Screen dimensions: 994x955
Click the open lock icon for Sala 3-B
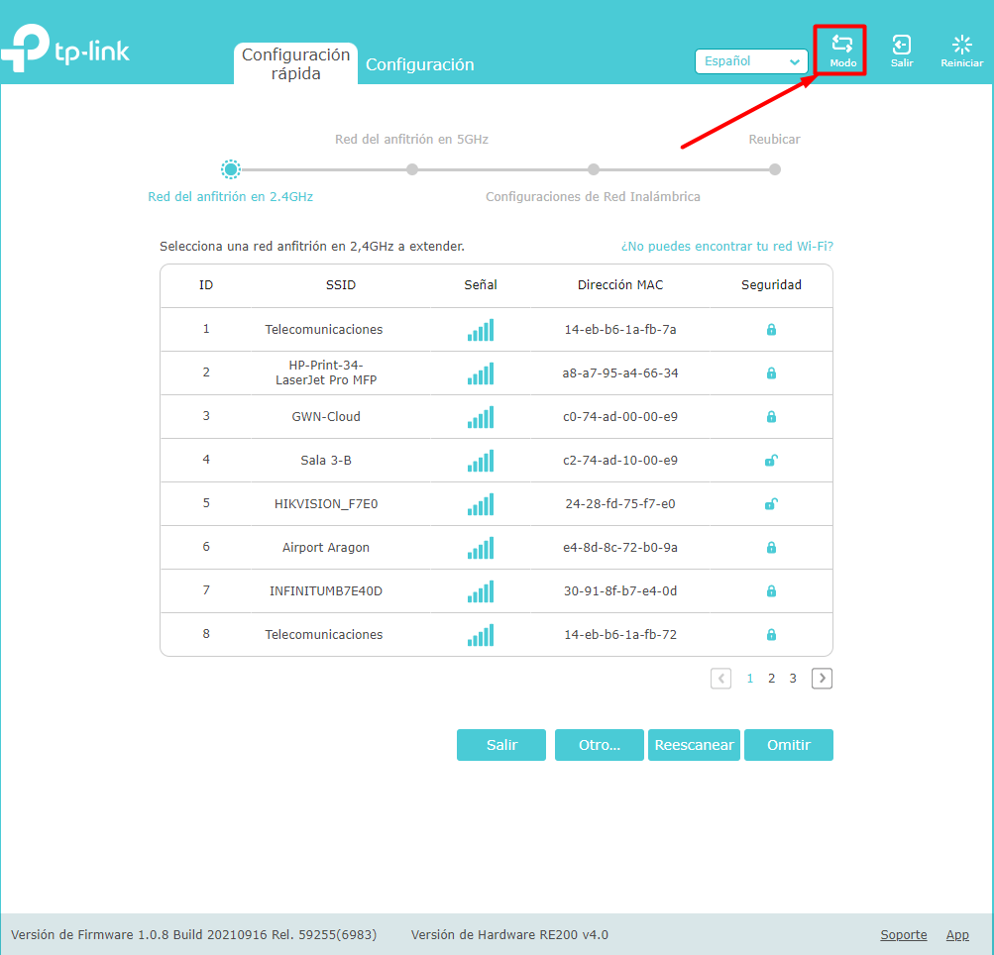(771, 460)
